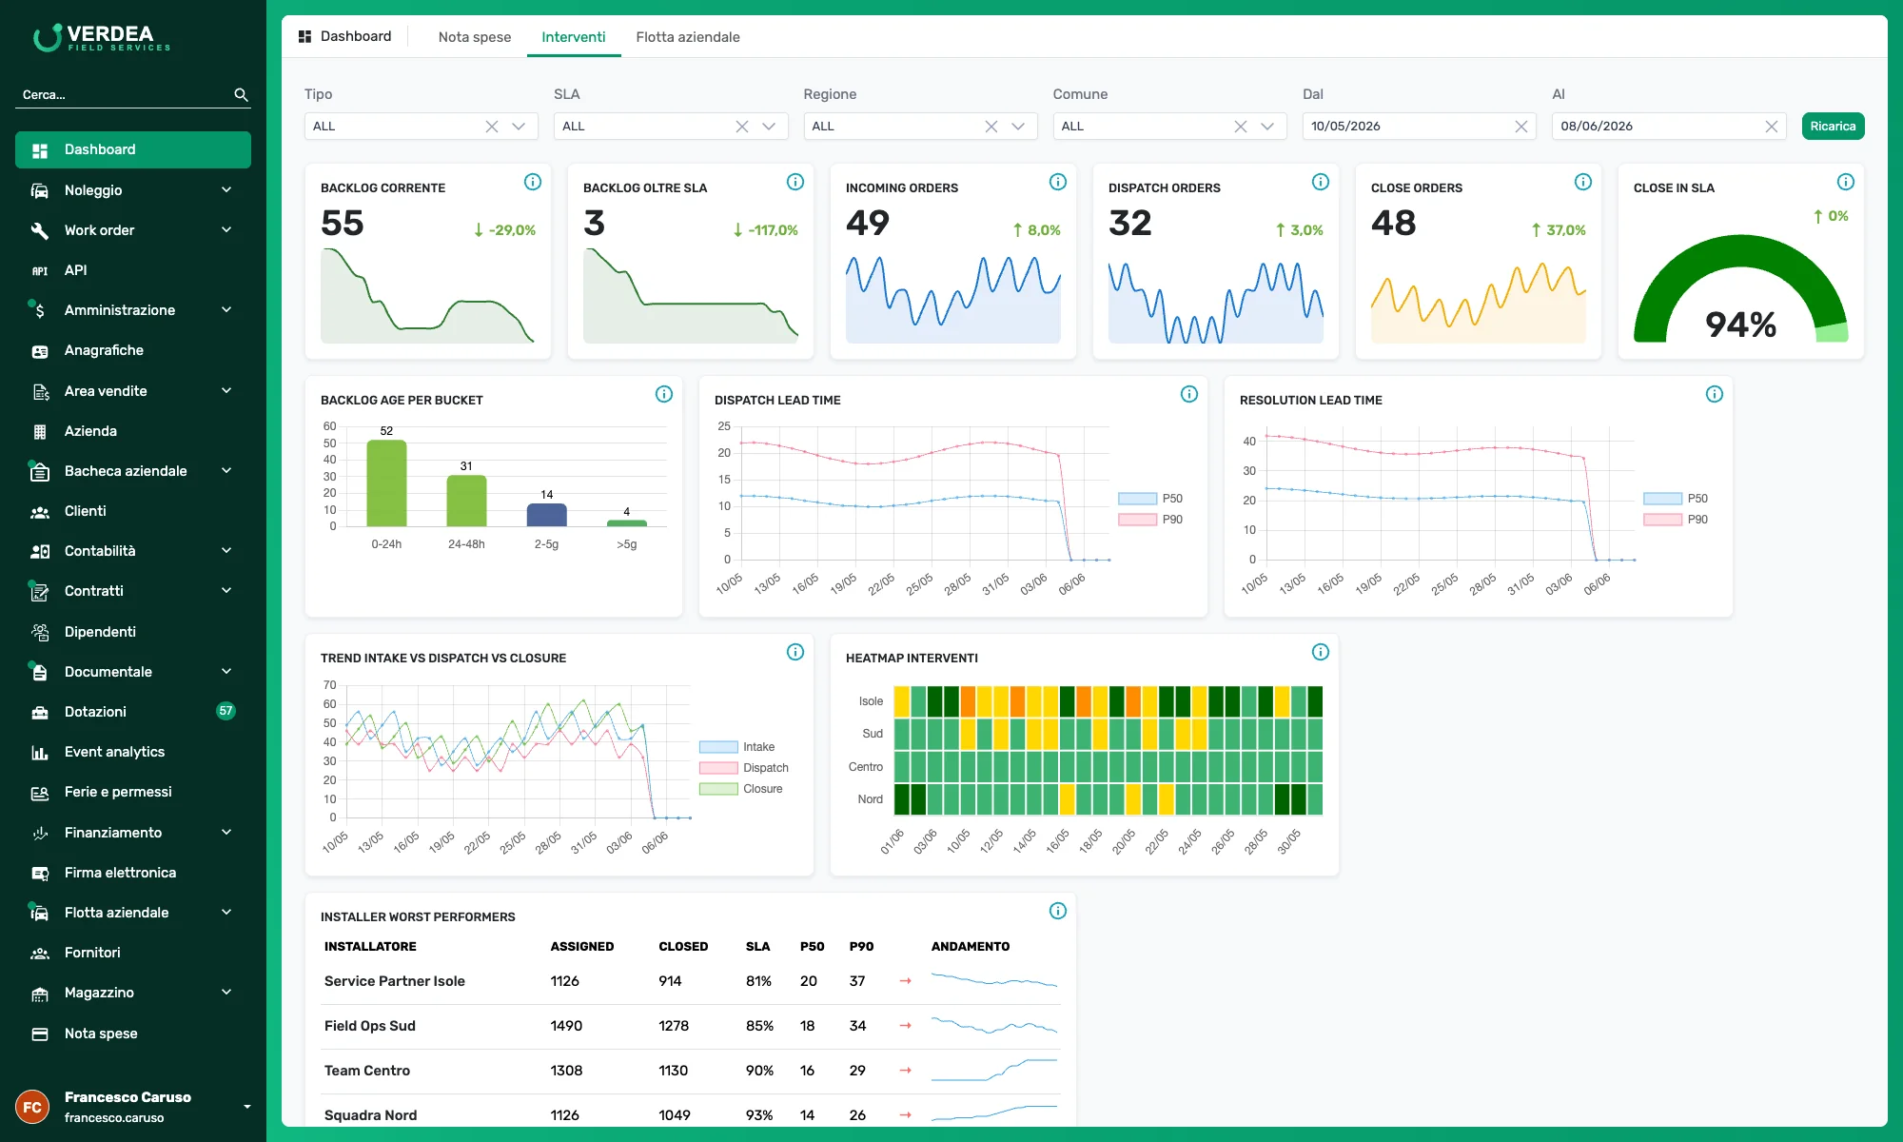Click the Dotazioni briefcase icon

40,712
